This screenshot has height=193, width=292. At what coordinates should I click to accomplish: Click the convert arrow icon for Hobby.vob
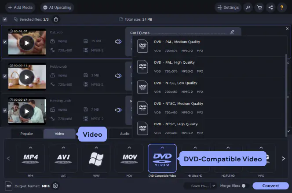pos(118,76)
